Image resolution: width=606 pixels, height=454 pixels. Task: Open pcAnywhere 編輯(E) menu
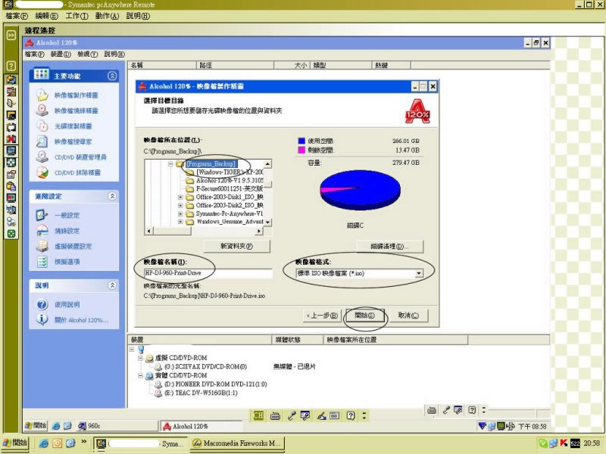[46, 16]
